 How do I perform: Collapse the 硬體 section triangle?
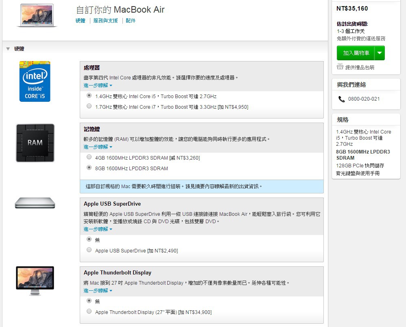8,49
